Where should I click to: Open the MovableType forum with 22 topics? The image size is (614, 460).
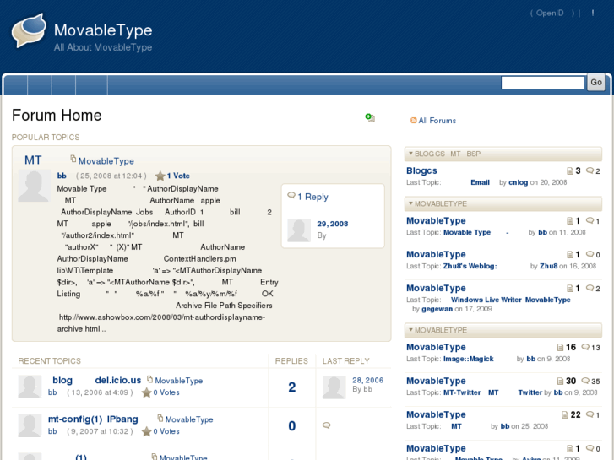[x=436, y=414]
